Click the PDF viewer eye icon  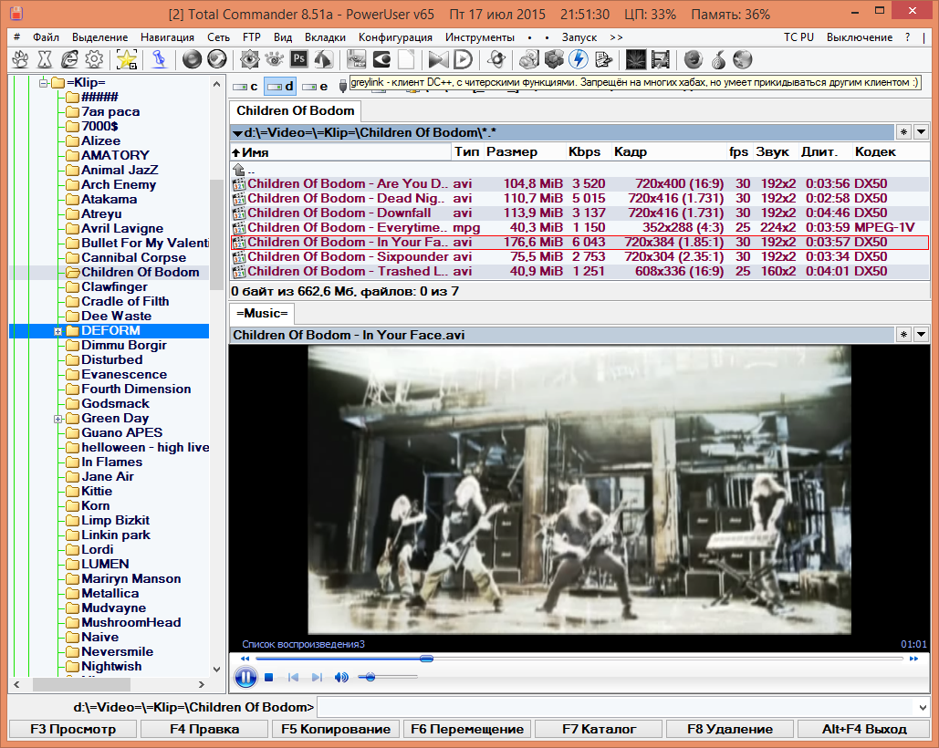(x=357, y=59)
